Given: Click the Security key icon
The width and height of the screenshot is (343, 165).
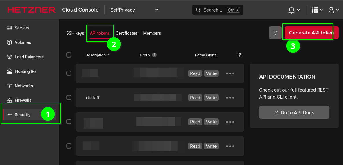Looking at the screenshot, I should (9, 115).
